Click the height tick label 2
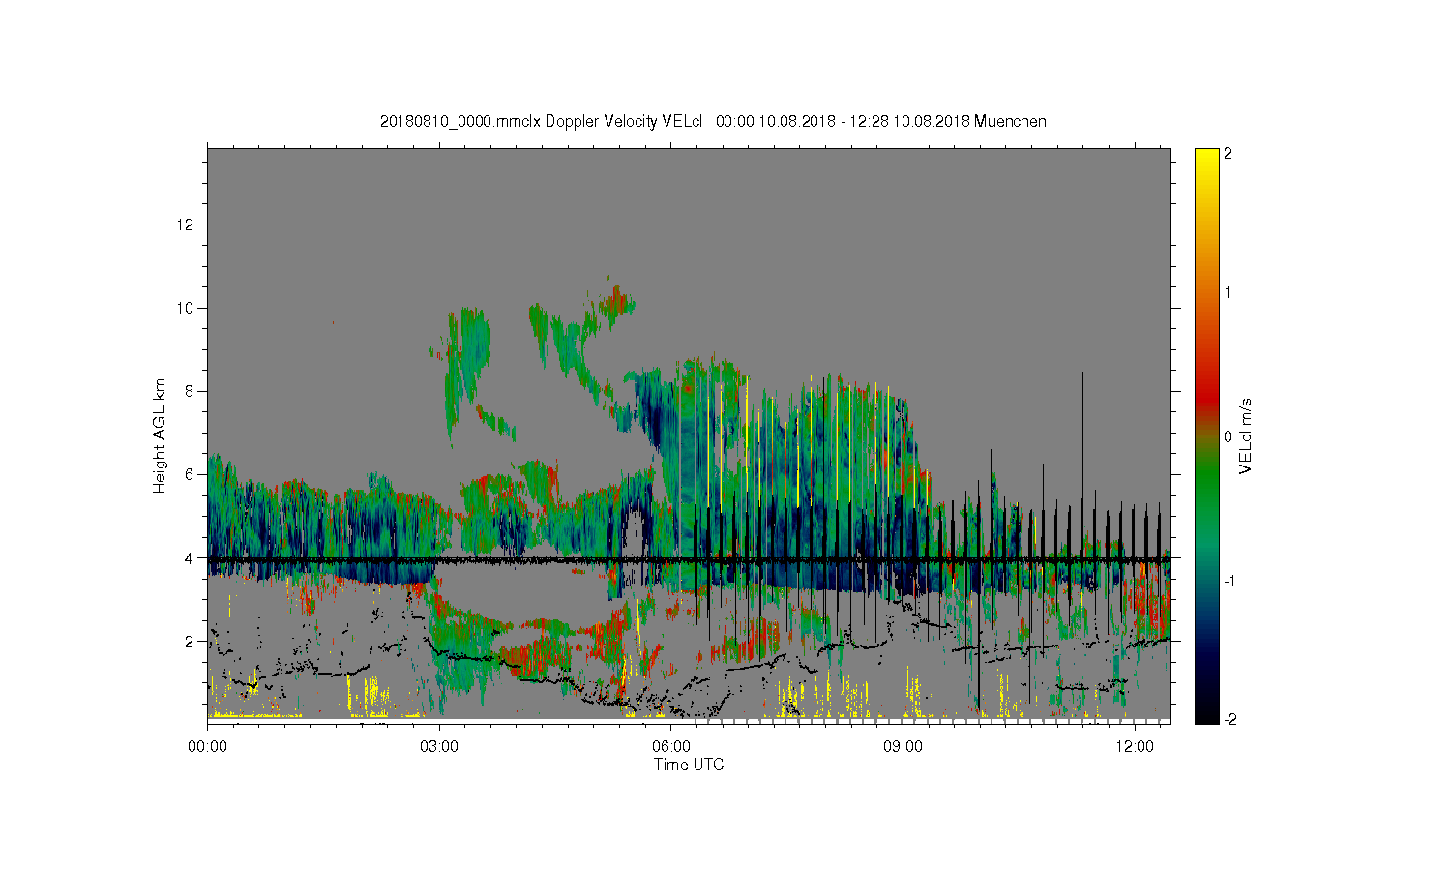Screen dimensions: 1451x871 [191, 641]
